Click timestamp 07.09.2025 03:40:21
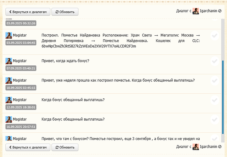This screenshot has height=157, width=227. (21, 68)
